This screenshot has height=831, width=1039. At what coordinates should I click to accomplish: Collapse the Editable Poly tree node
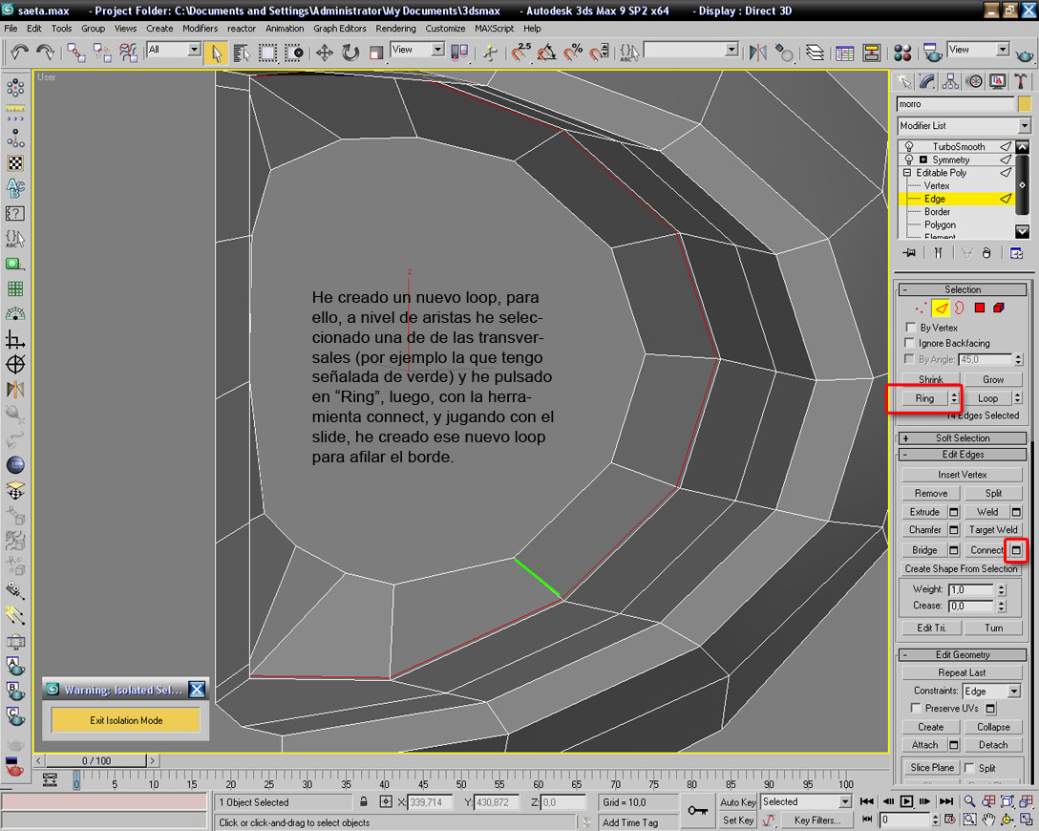[x=907, y=173]
